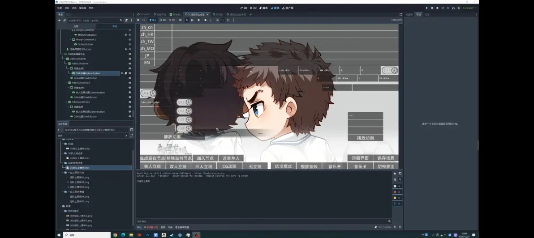Open signal connections of CGA动画OptionButton

coord(122,73)
